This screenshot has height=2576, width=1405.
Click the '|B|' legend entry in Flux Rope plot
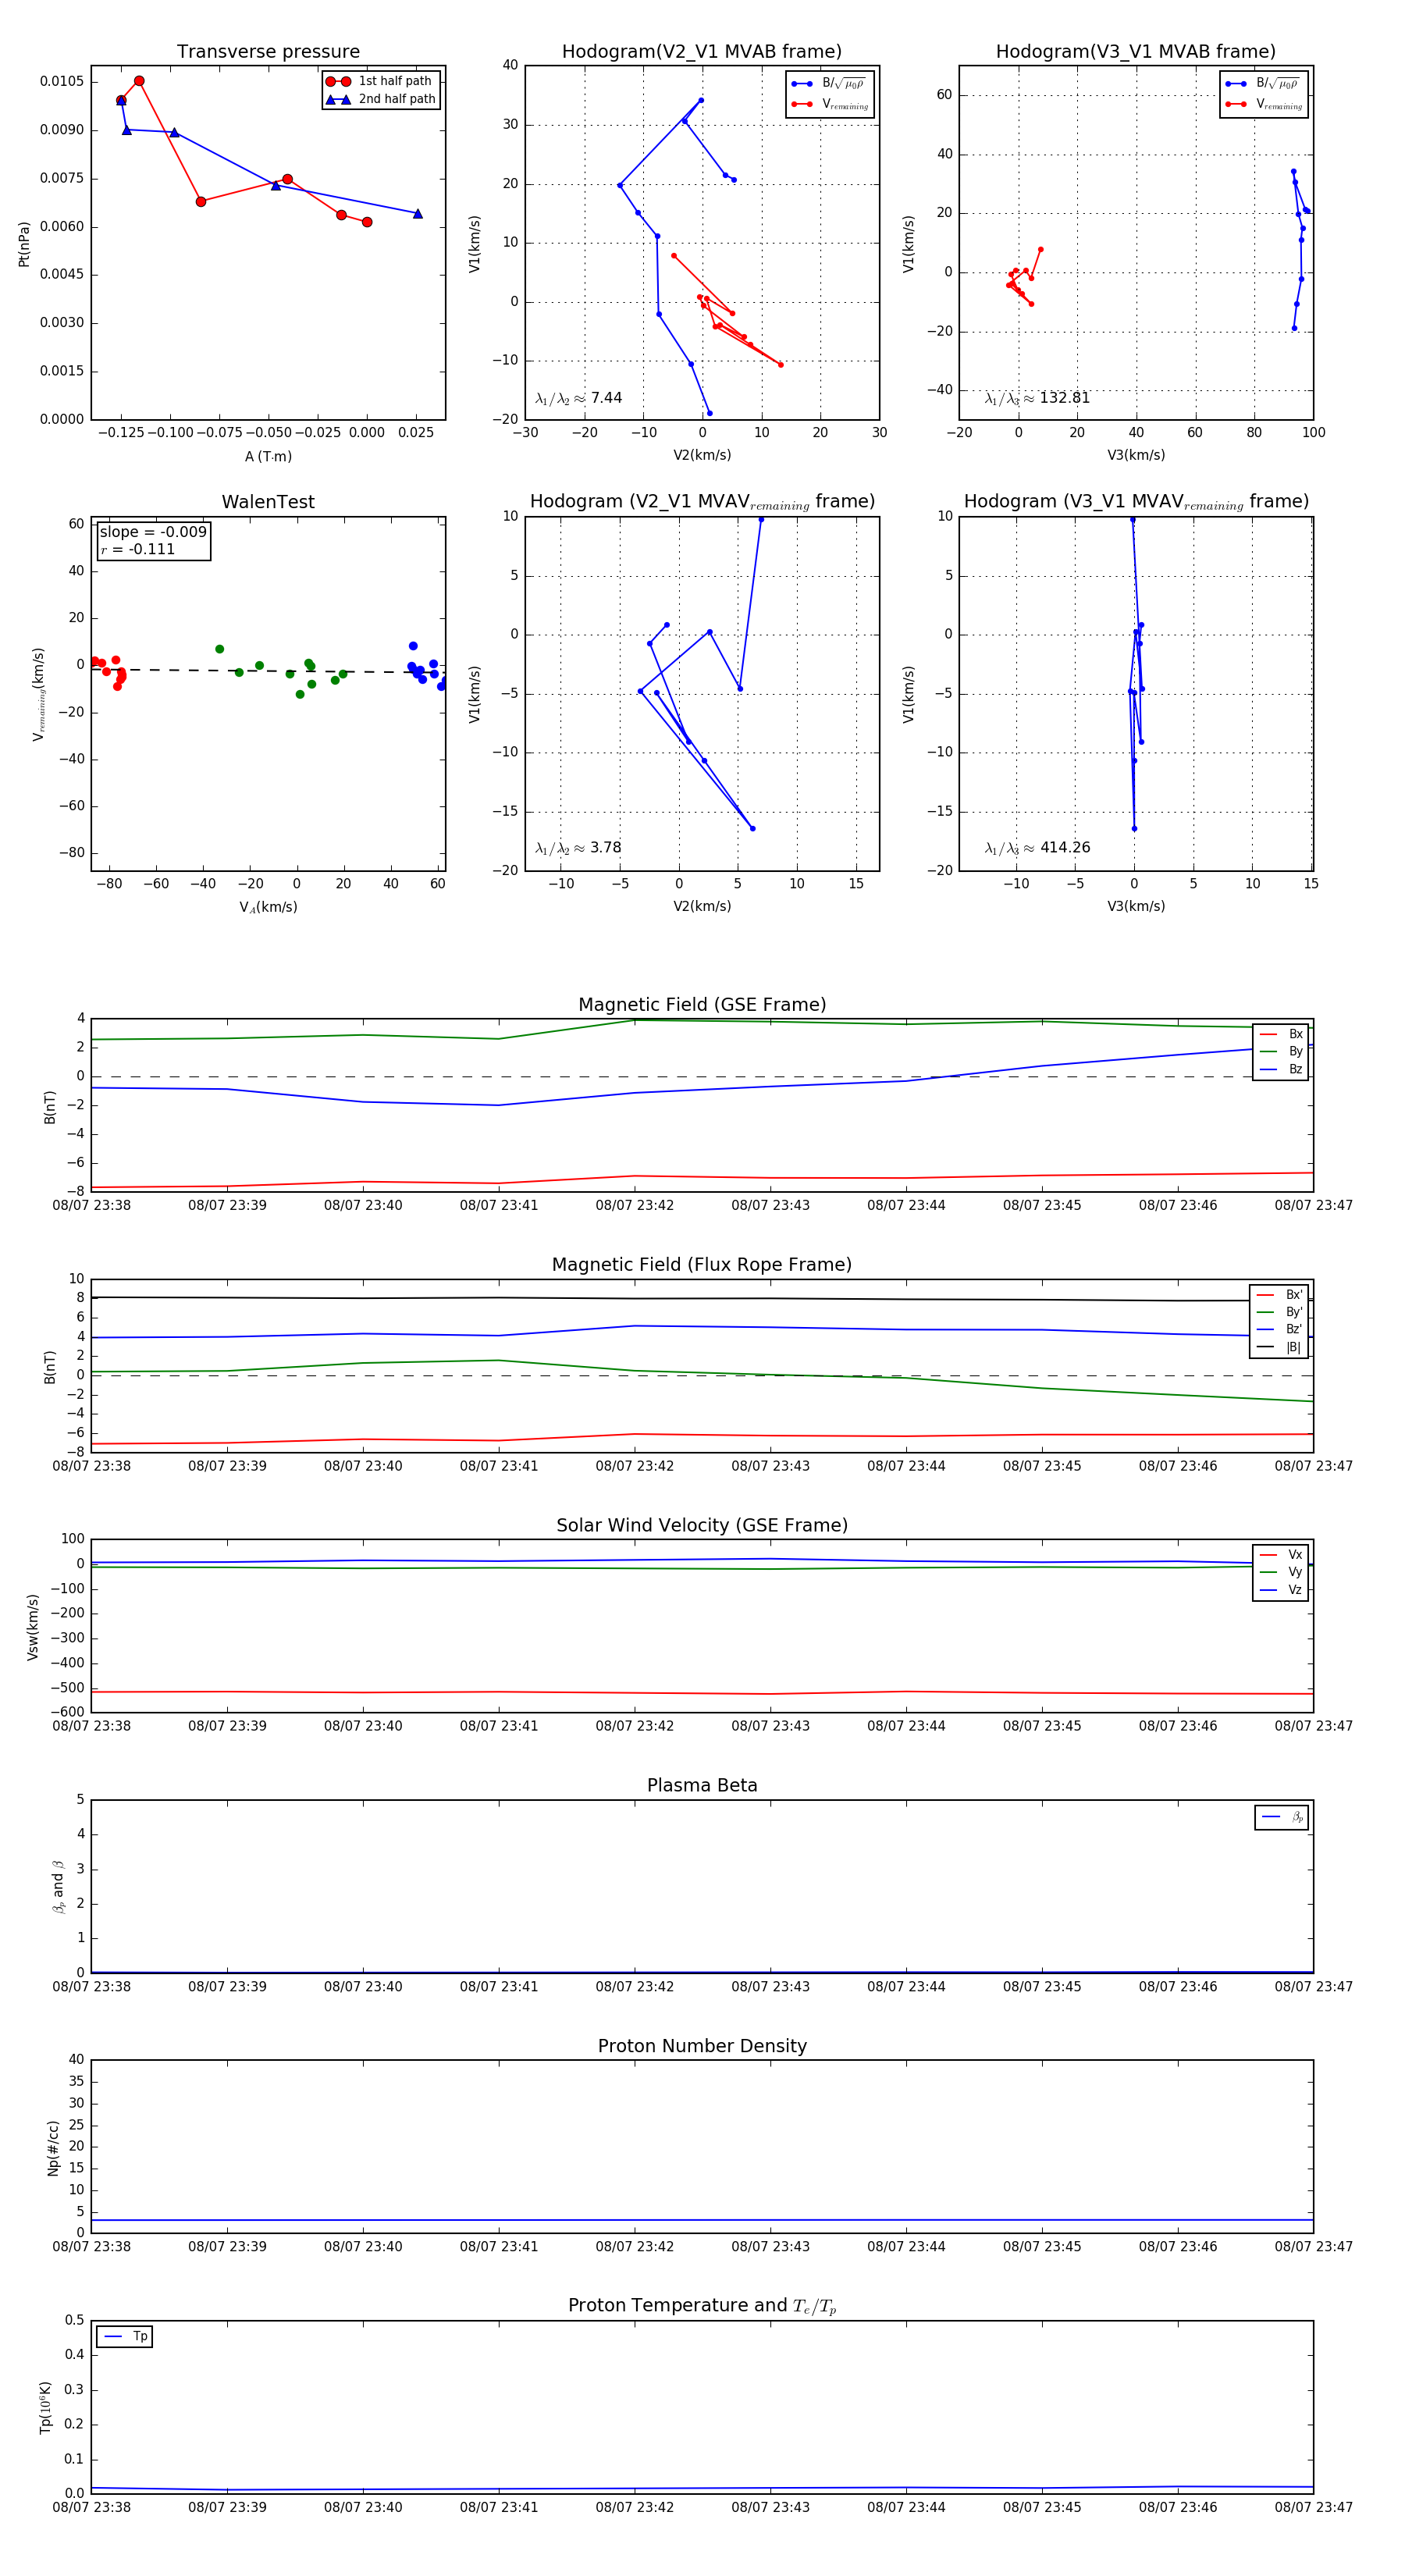(1279, 1347)
